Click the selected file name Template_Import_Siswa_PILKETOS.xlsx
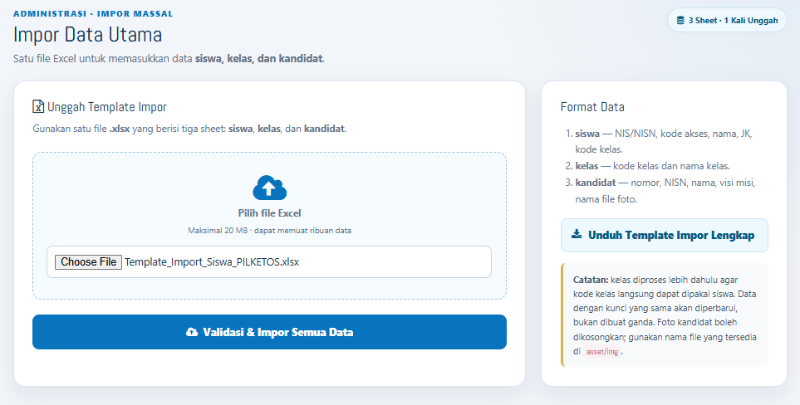This screenshot has height=405, width=800. [212, 262]
